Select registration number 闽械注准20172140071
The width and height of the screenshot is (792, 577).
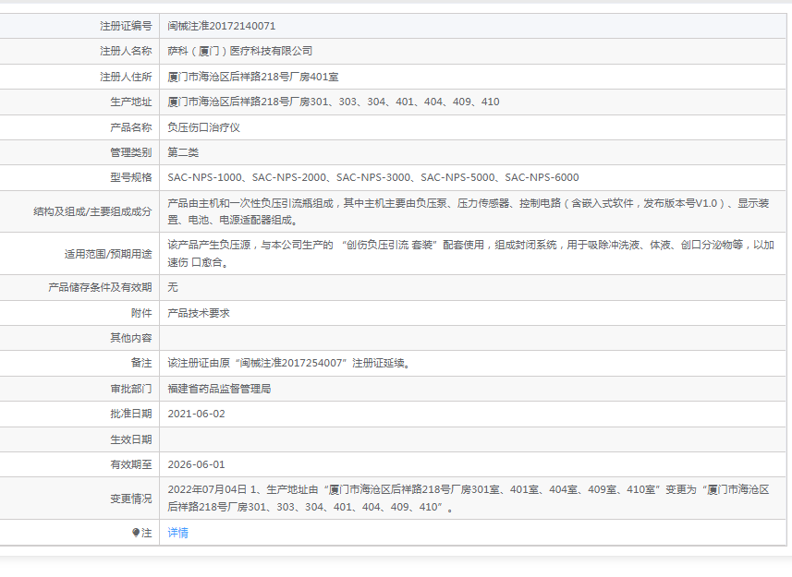point(221,26)
